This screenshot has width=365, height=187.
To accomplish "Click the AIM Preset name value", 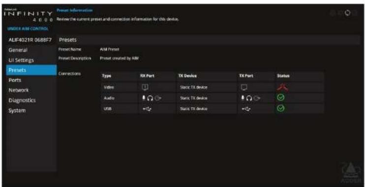I will (109, 50).
